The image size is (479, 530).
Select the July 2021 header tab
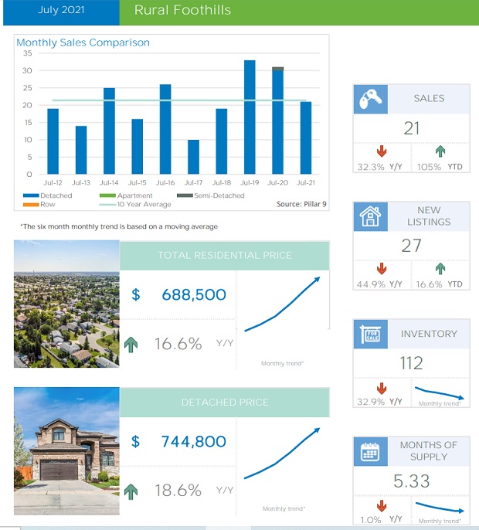[x=60, y=11]
